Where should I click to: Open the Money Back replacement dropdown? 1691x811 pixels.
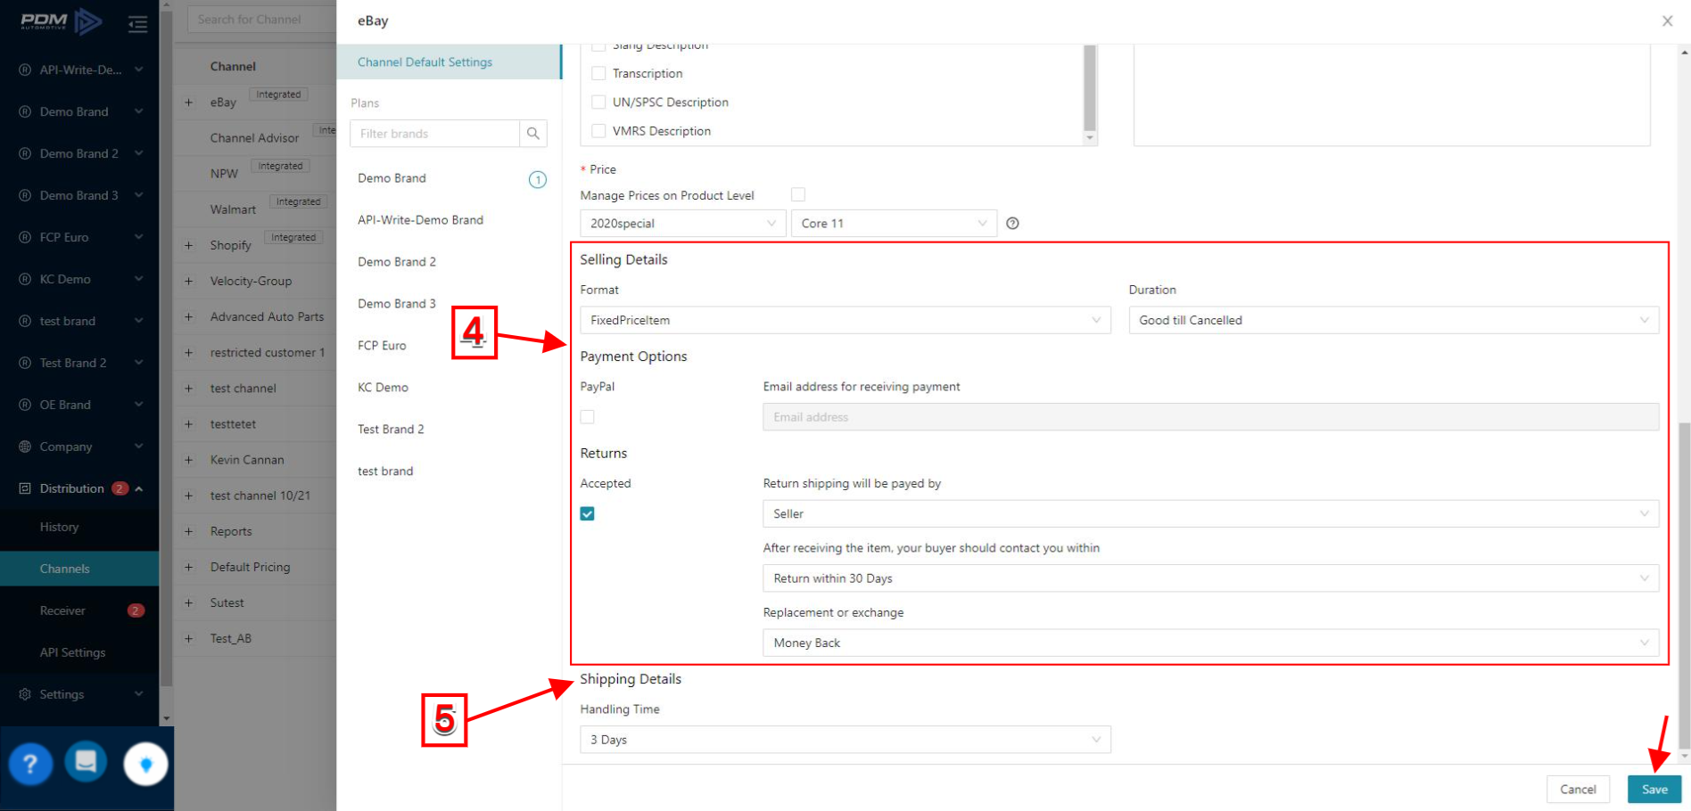1211,643
